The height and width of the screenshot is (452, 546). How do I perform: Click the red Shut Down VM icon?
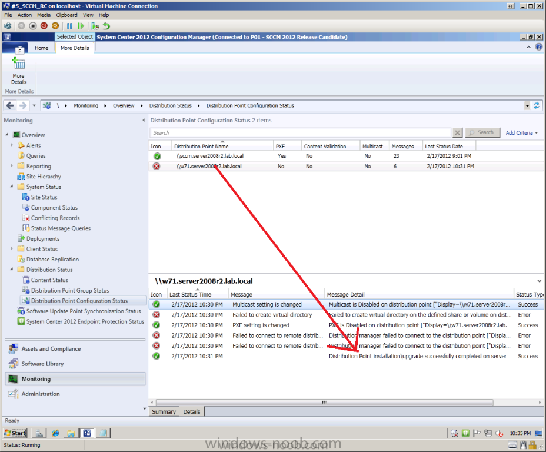point(44,26)
